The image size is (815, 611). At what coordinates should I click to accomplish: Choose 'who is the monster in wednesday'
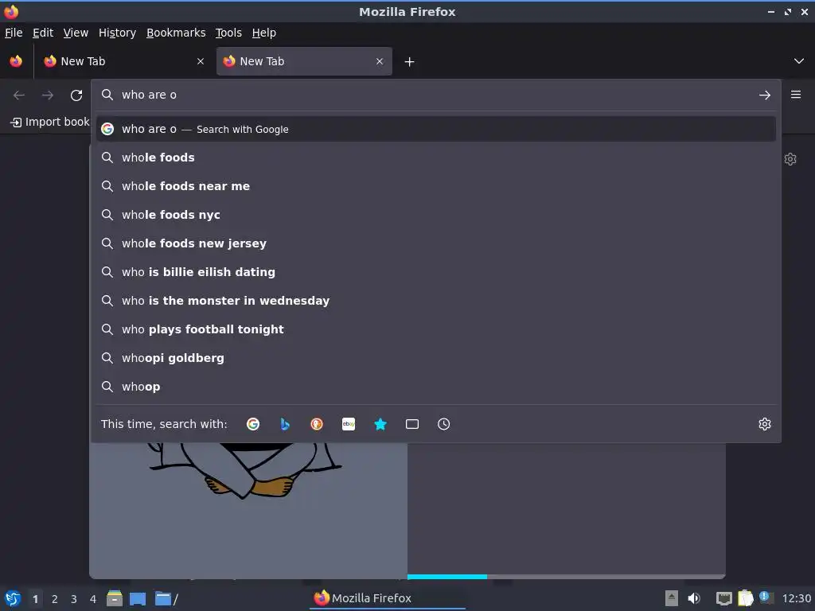tap(436, 300)
